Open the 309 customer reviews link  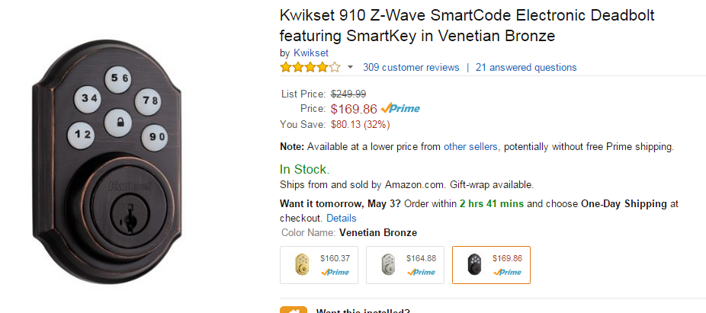click(x=411, y=67)
